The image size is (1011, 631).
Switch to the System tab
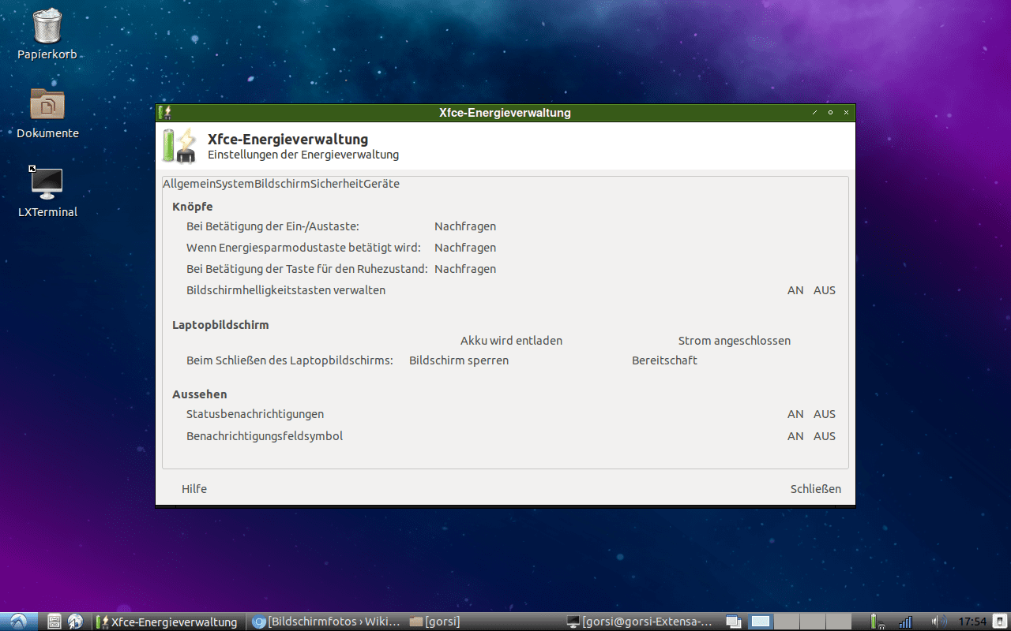pos(235,184)
